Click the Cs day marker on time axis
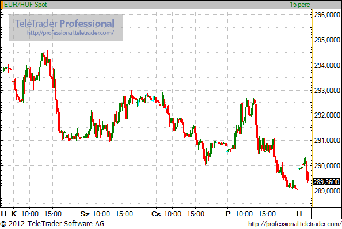342x229 pixels. [x=156, y=214]
